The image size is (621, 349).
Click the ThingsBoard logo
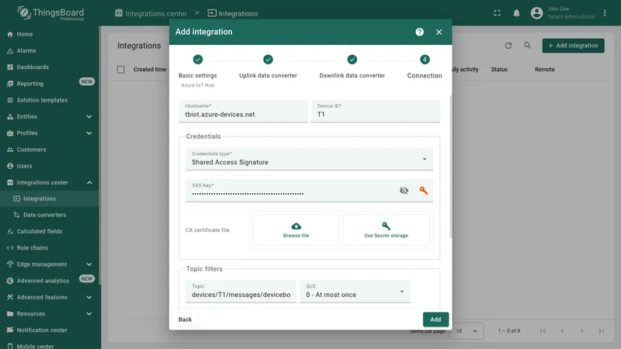point(50,13)
